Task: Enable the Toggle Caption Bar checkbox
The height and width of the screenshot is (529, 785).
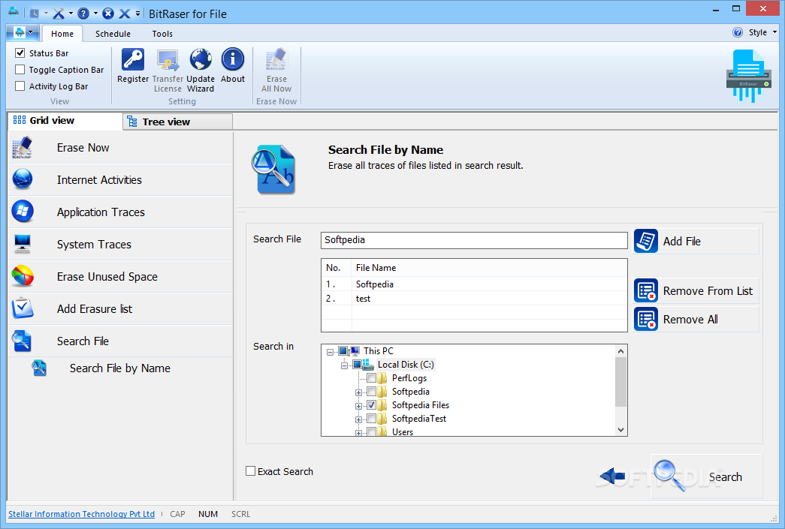Action: [20, 70]
